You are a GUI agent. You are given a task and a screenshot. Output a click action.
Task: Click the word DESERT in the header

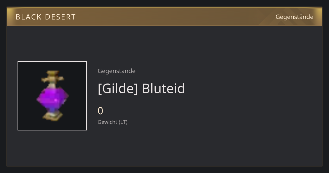(x=60, y=17)
